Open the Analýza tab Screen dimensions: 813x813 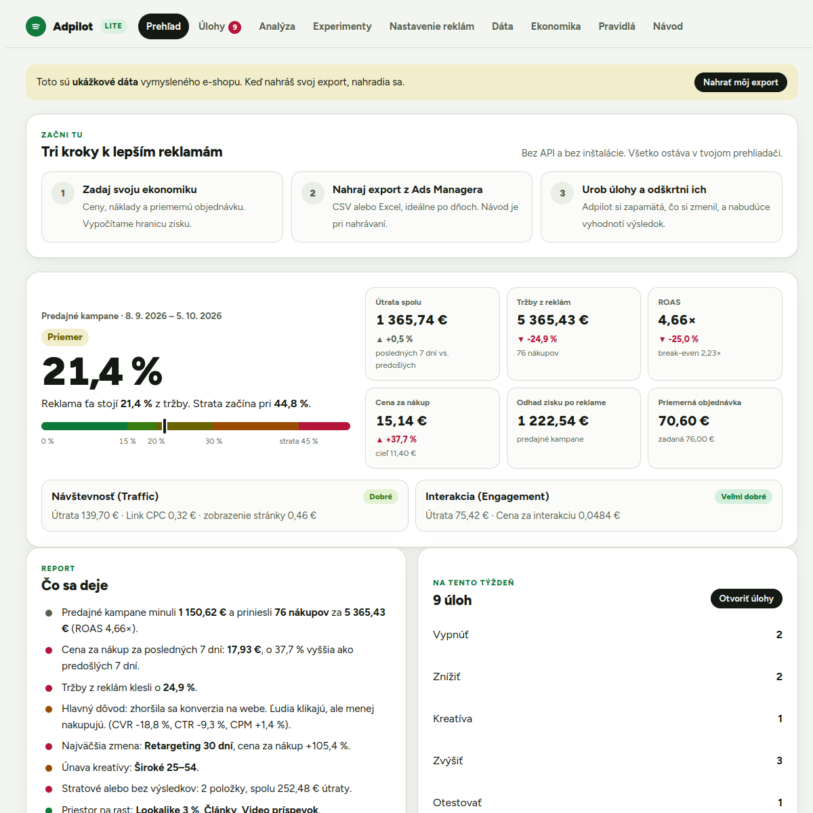(277, 26)
